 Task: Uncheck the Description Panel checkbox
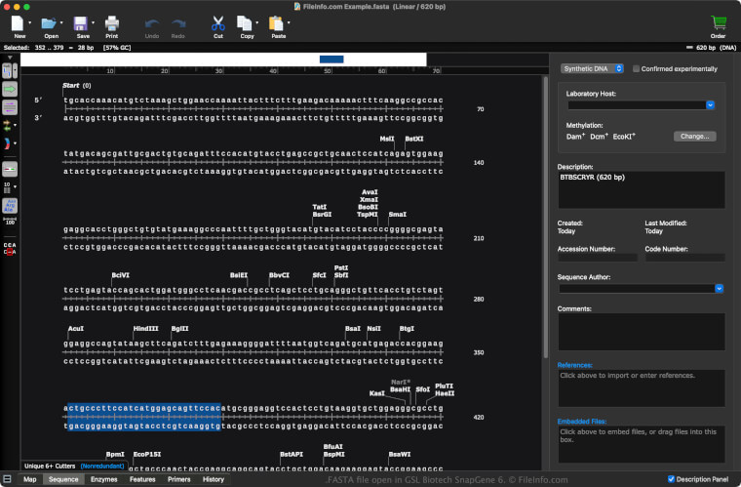pos(672,479)
